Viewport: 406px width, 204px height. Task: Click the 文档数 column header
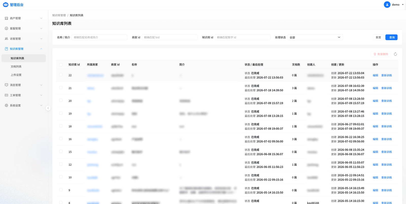[296, 65]
